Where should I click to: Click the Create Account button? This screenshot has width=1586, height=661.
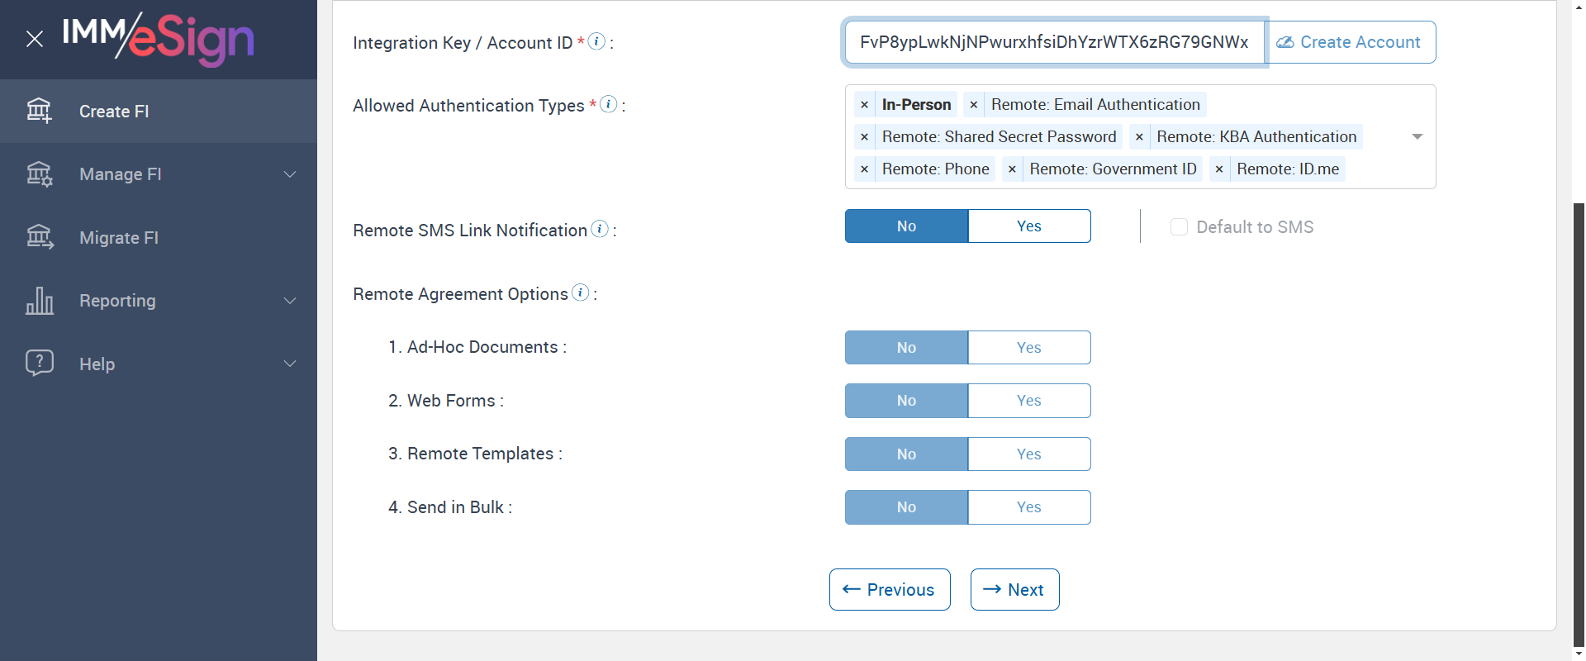[1351, 42]
